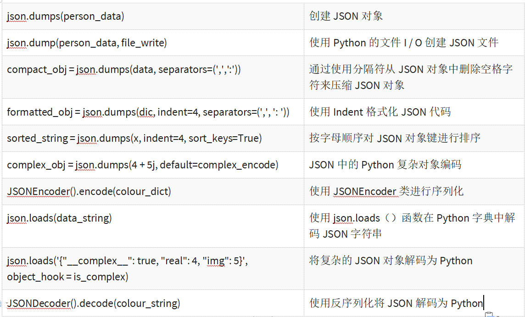Viewport: 525px width, 317px height.
Task: Click the object_hook = is_complex line
Action: coord(67,277)
